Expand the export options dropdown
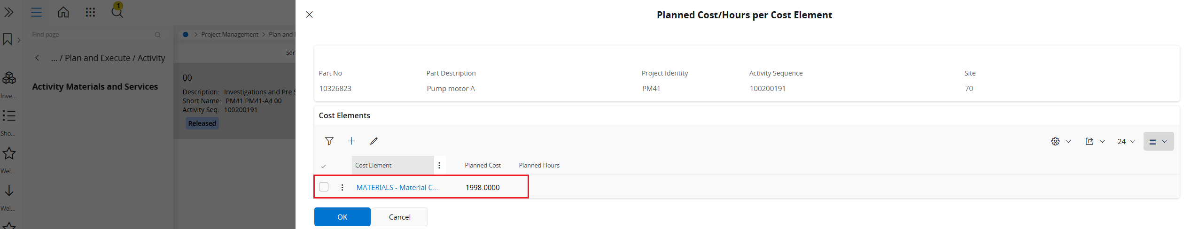1191x229 pixels. (x=1095, y=141)
